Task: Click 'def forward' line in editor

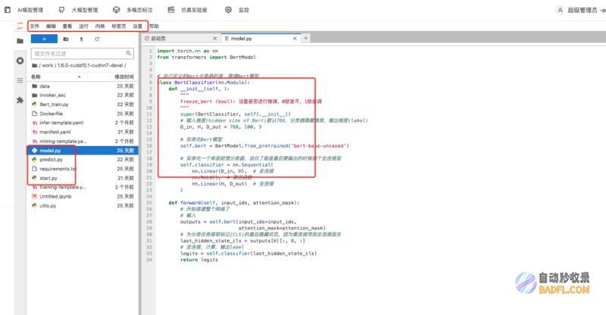Action: point(234,202)
